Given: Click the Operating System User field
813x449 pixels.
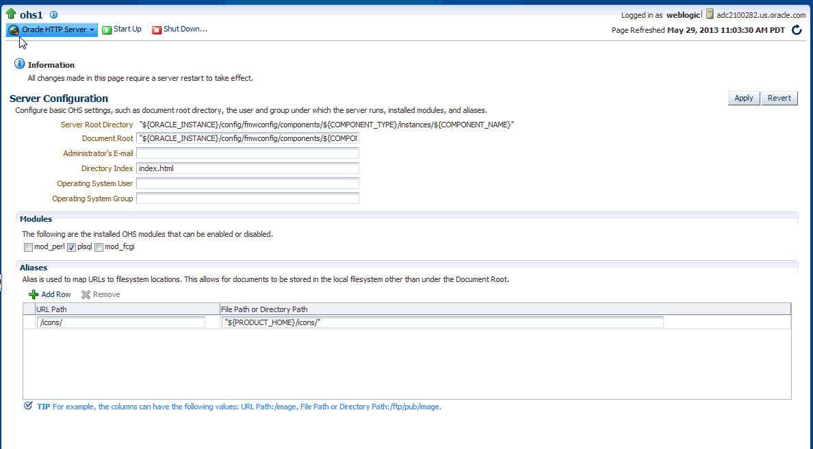Looking at the screenshot, I should (247, 183).
